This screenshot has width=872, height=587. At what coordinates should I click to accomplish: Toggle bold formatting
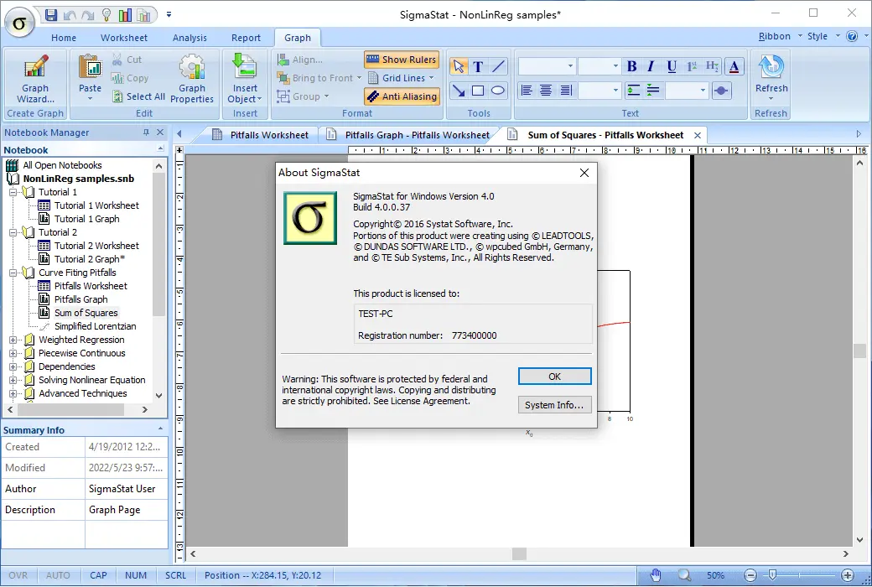click(631, 67)
